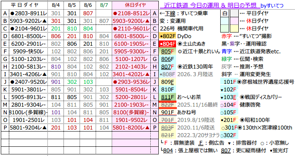Select the green 8/7 date column header
Viewport: 295px width, 156px height.
tap(104, 5)
